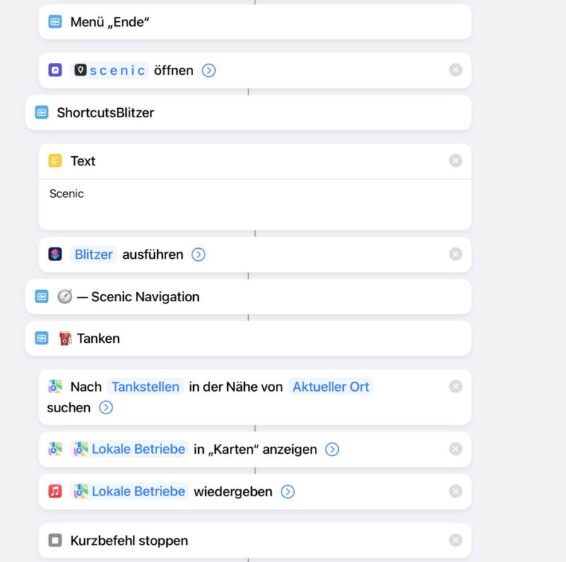
Task: Expand the Tankstellen suchen action options
Action: click(105, 408)
